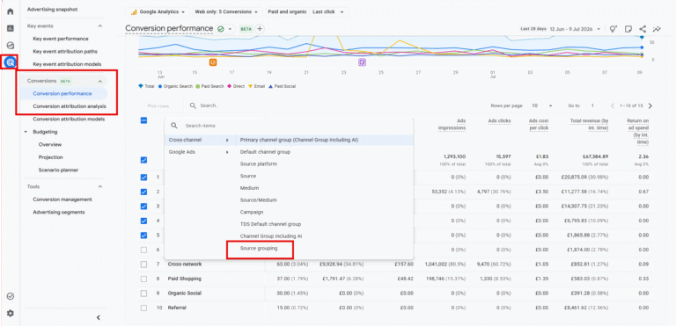Open the annotations note icon in header

tap(628, 29)
